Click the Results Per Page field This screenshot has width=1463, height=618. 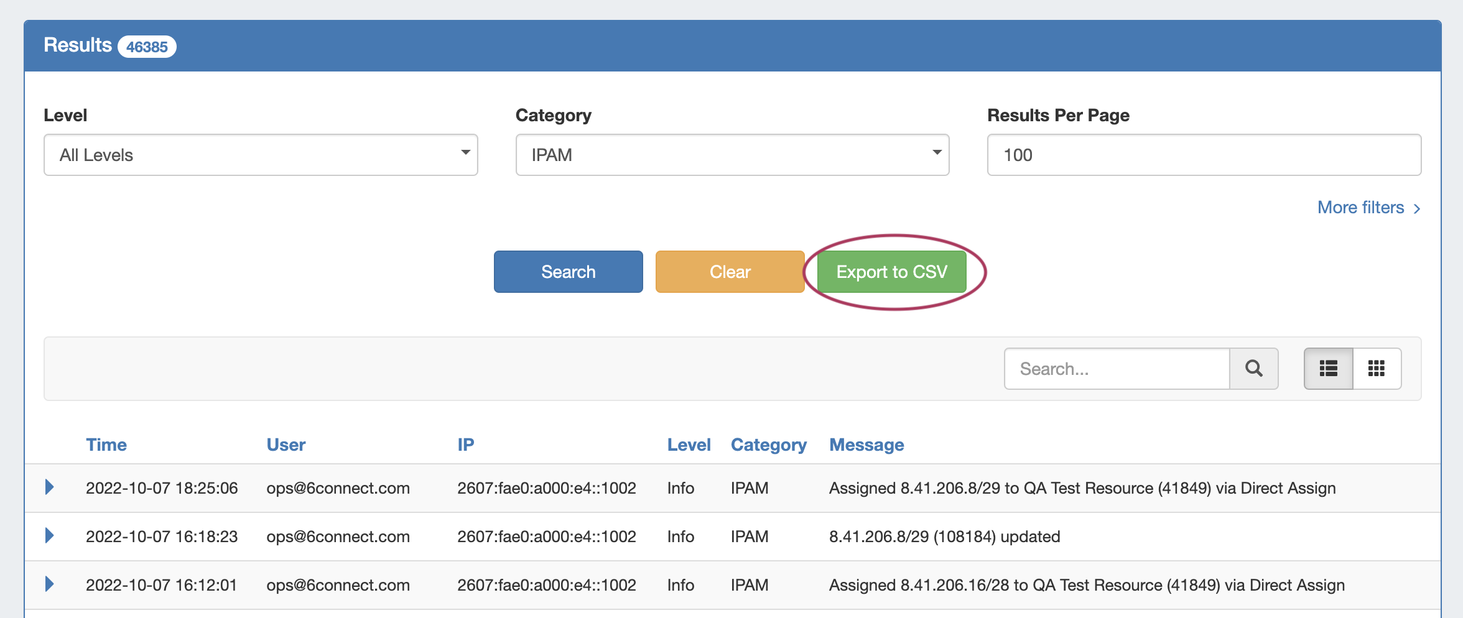(x=1204, y=155)
